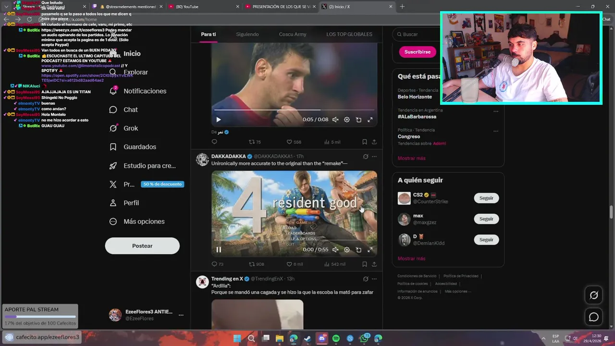Go to Perfil in the sidebar
615x346 pixels.
coord(124,203)
